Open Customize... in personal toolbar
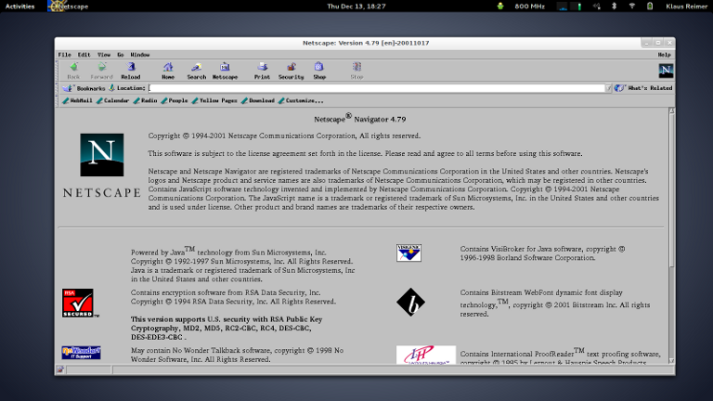The height and width of the screenshot is (401, 713). (301, 100)
